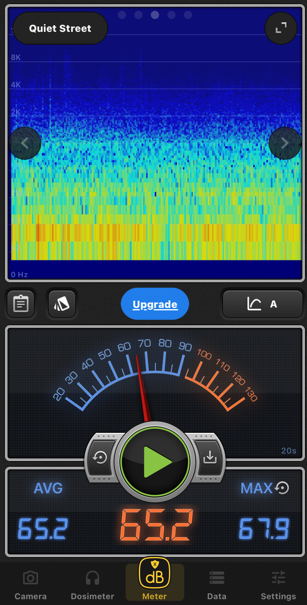Tap the Quiet Street noise level label
Image resolution: width=307 pixels, height=605 pixels.
coord(60,29)
